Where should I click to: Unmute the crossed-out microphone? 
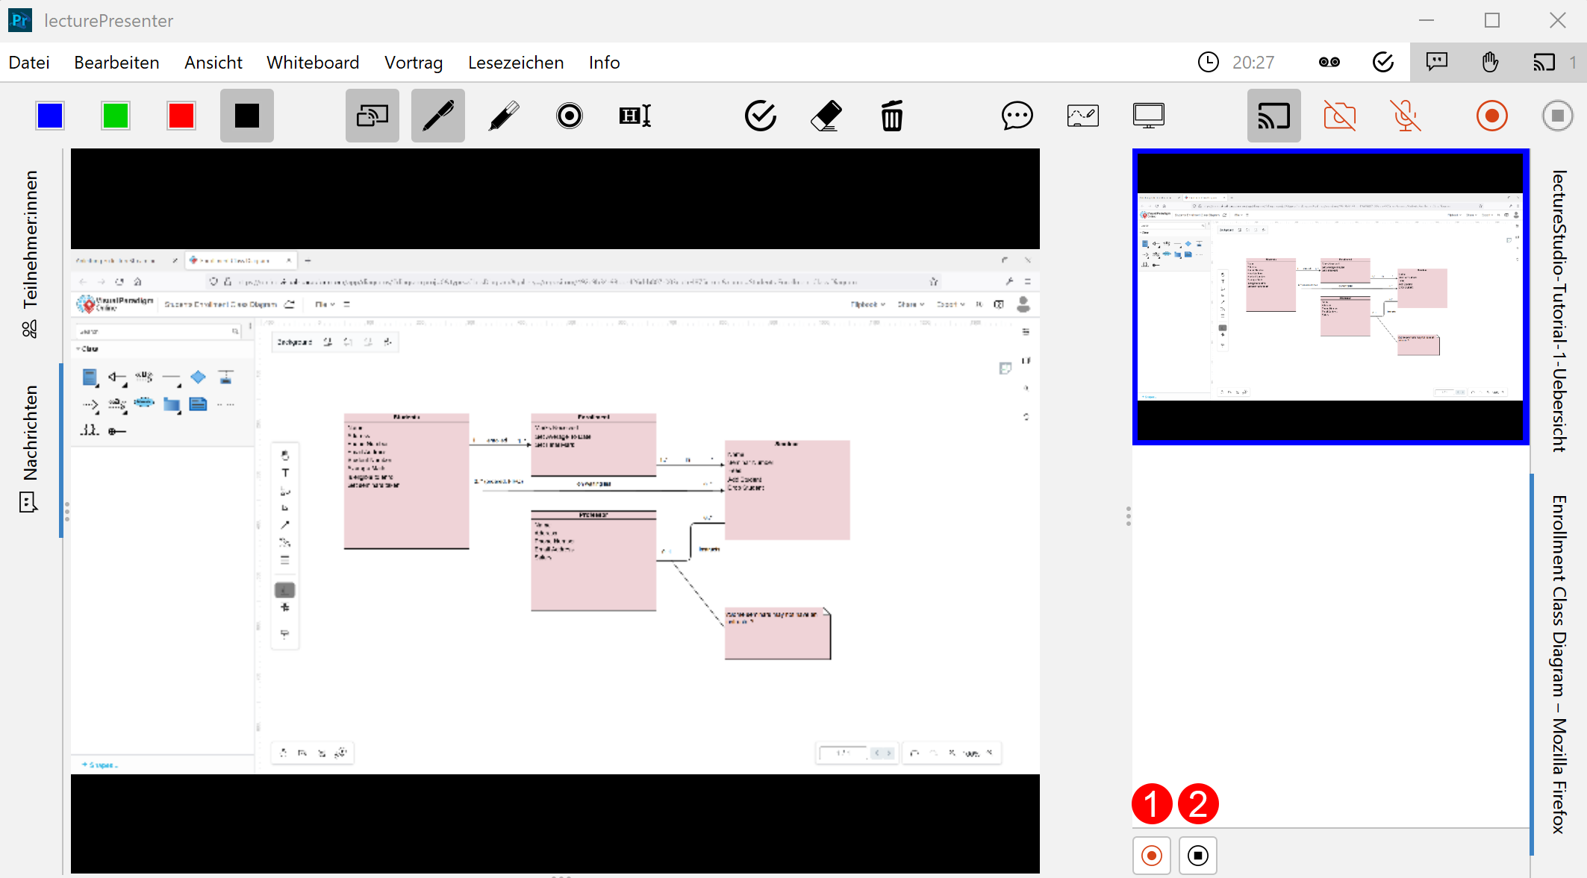(x=1405, y=116)
